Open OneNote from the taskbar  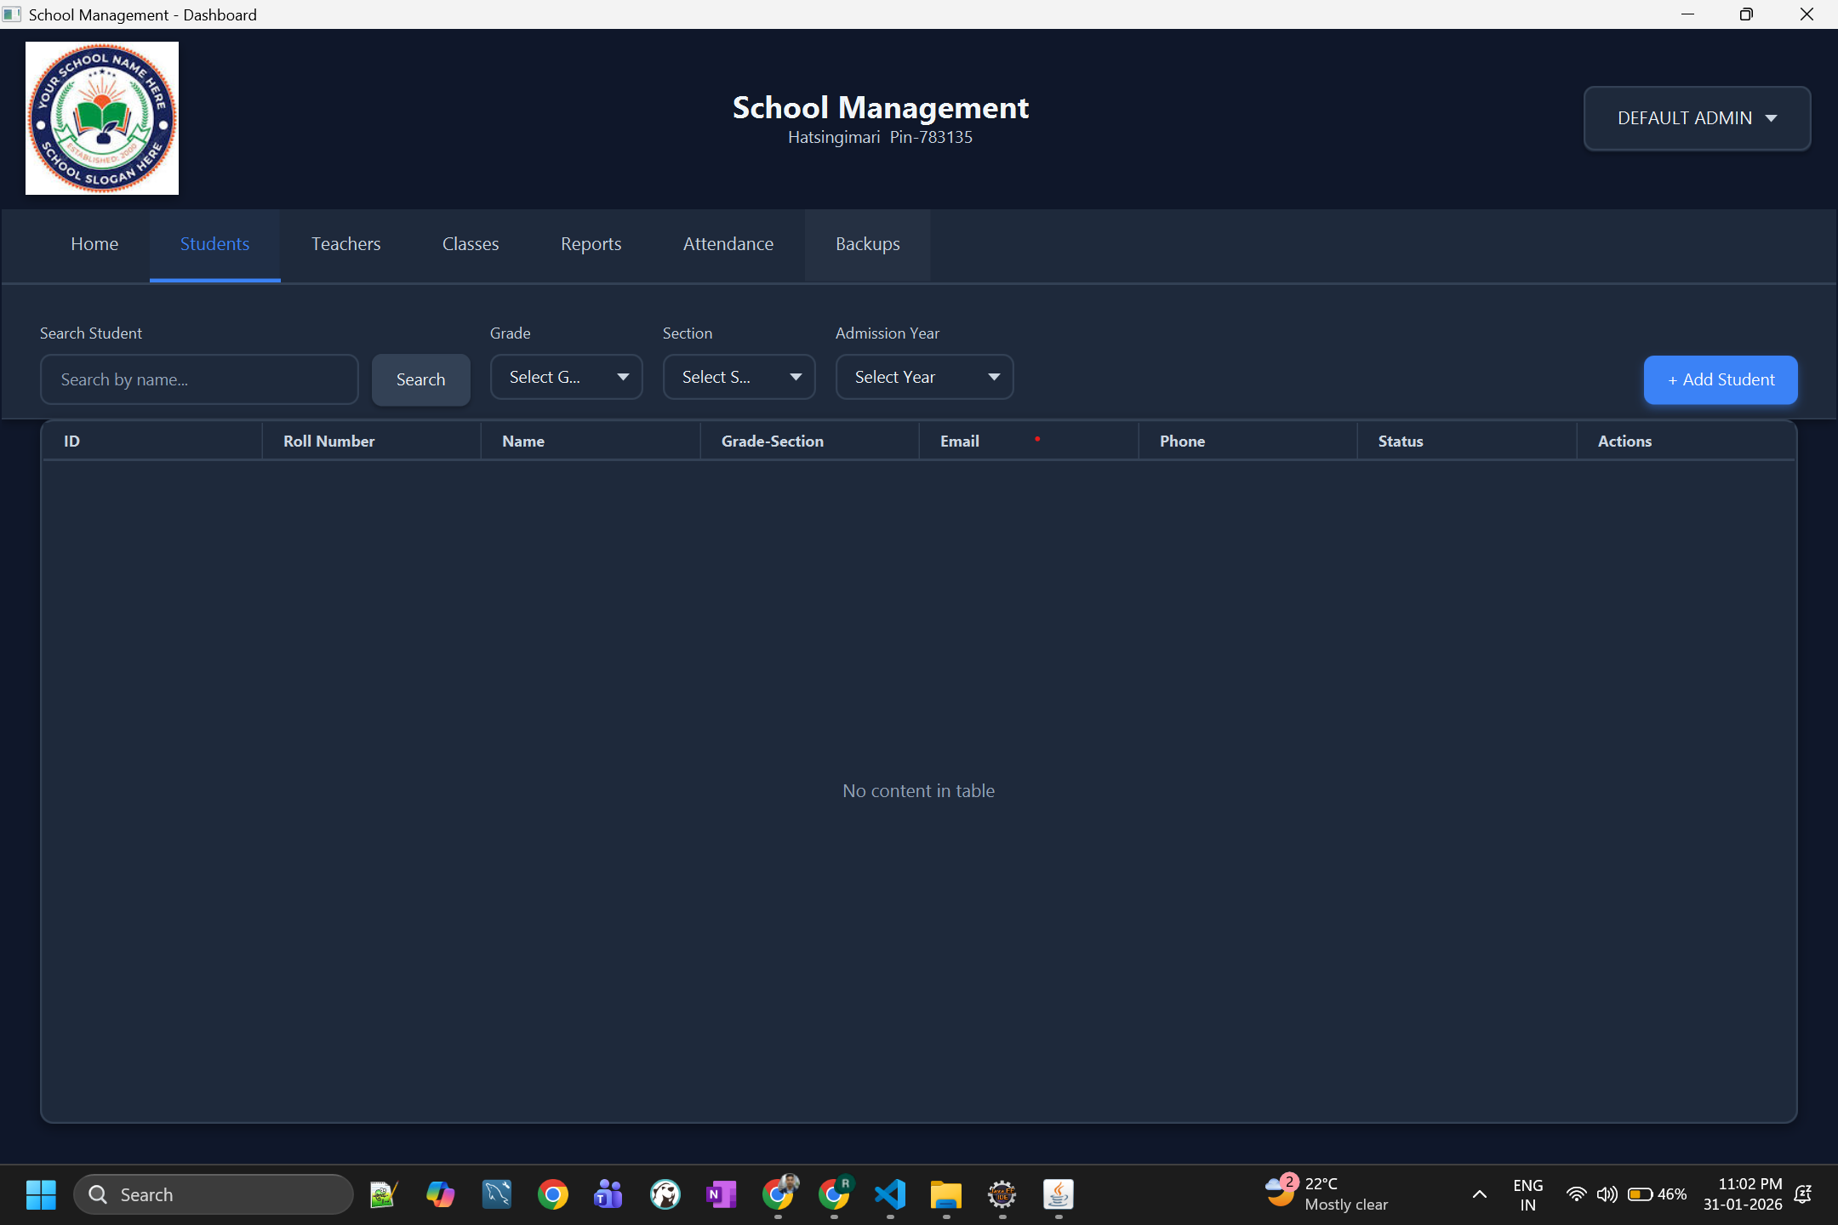[x=720, y=1194]
